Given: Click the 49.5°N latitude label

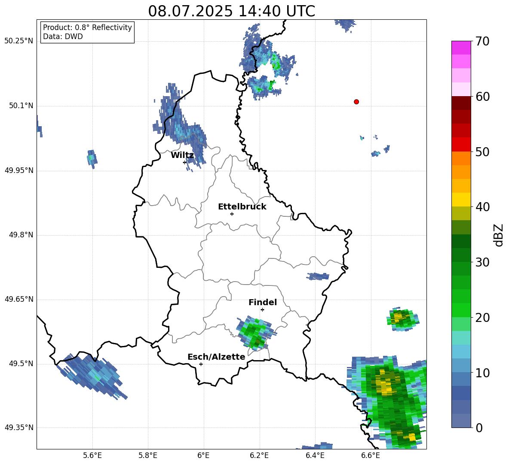Looking at the screenshot, I should (x=21, y=364).
